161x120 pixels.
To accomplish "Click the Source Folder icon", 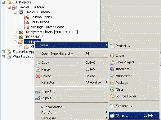I will tap(112, 96).
